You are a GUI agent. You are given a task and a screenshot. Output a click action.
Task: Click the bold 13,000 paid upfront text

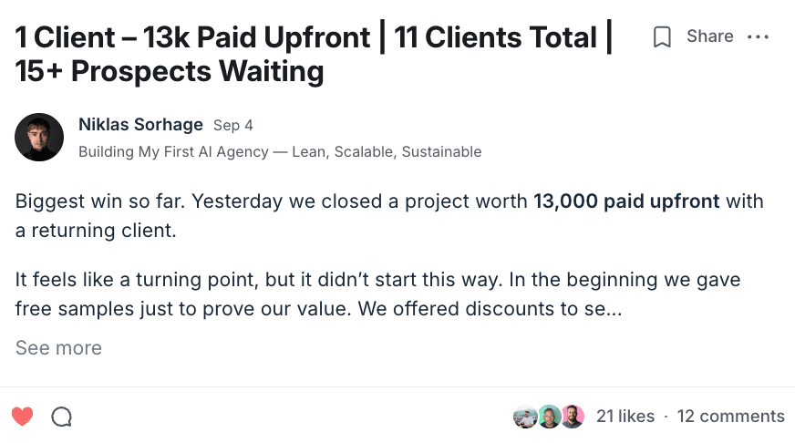[626, 201]
